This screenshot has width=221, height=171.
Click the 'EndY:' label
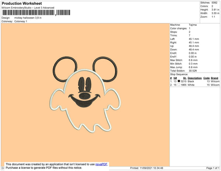(173, 57)
